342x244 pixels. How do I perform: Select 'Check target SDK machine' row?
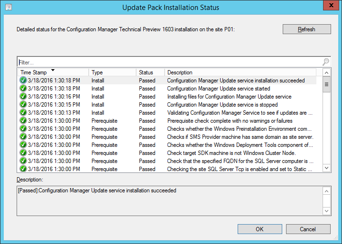pyautogui.click(x=167, y=153)
